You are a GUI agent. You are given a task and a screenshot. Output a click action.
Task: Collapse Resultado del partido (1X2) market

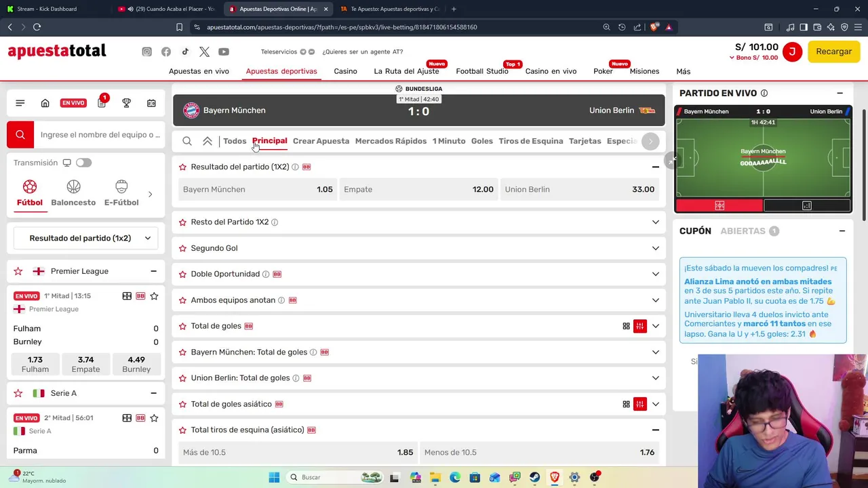(655, 167)
